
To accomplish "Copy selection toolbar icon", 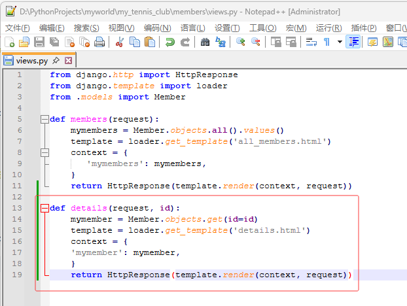I will (x=134, y=42).
